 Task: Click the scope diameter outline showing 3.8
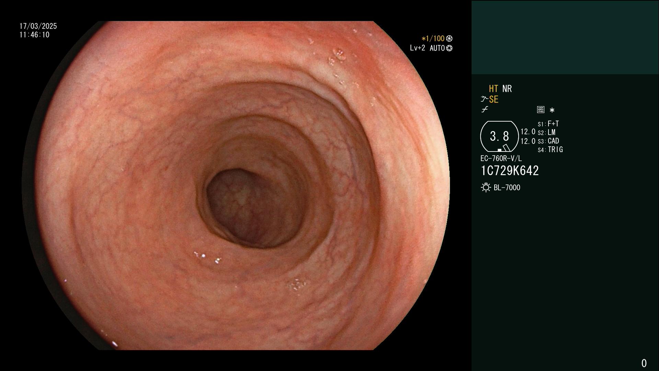click(499, 136)
